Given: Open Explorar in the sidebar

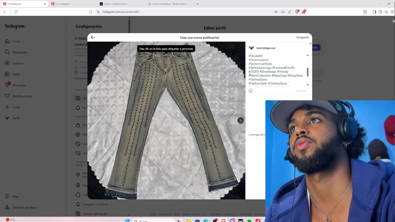Looking at the screenshot, I should tap(15, 63).
